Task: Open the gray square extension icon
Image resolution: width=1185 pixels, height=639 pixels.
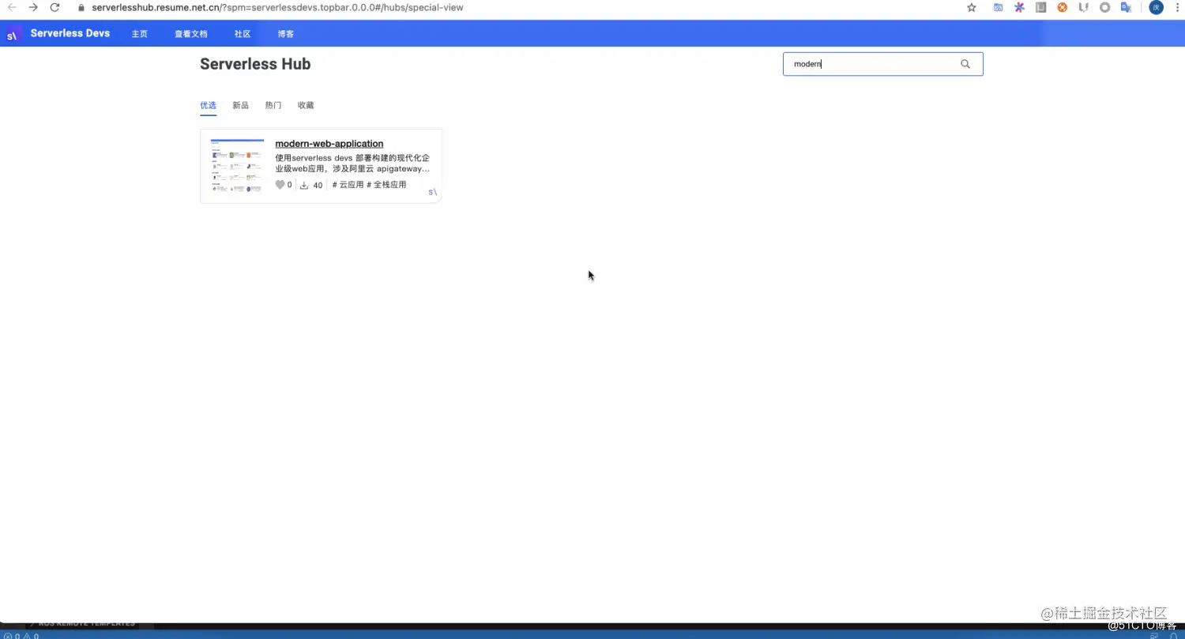Action: click(x=1041, y=7)
